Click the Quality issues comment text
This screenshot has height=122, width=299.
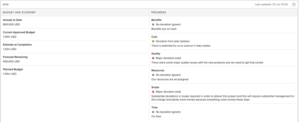click(x=207, y=63)
